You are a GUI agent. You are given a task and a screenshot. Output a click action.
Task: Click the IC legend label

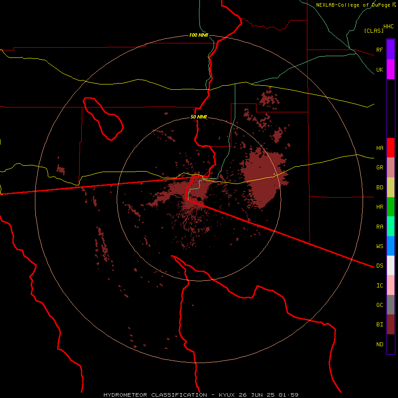click(x=379, y=286)
